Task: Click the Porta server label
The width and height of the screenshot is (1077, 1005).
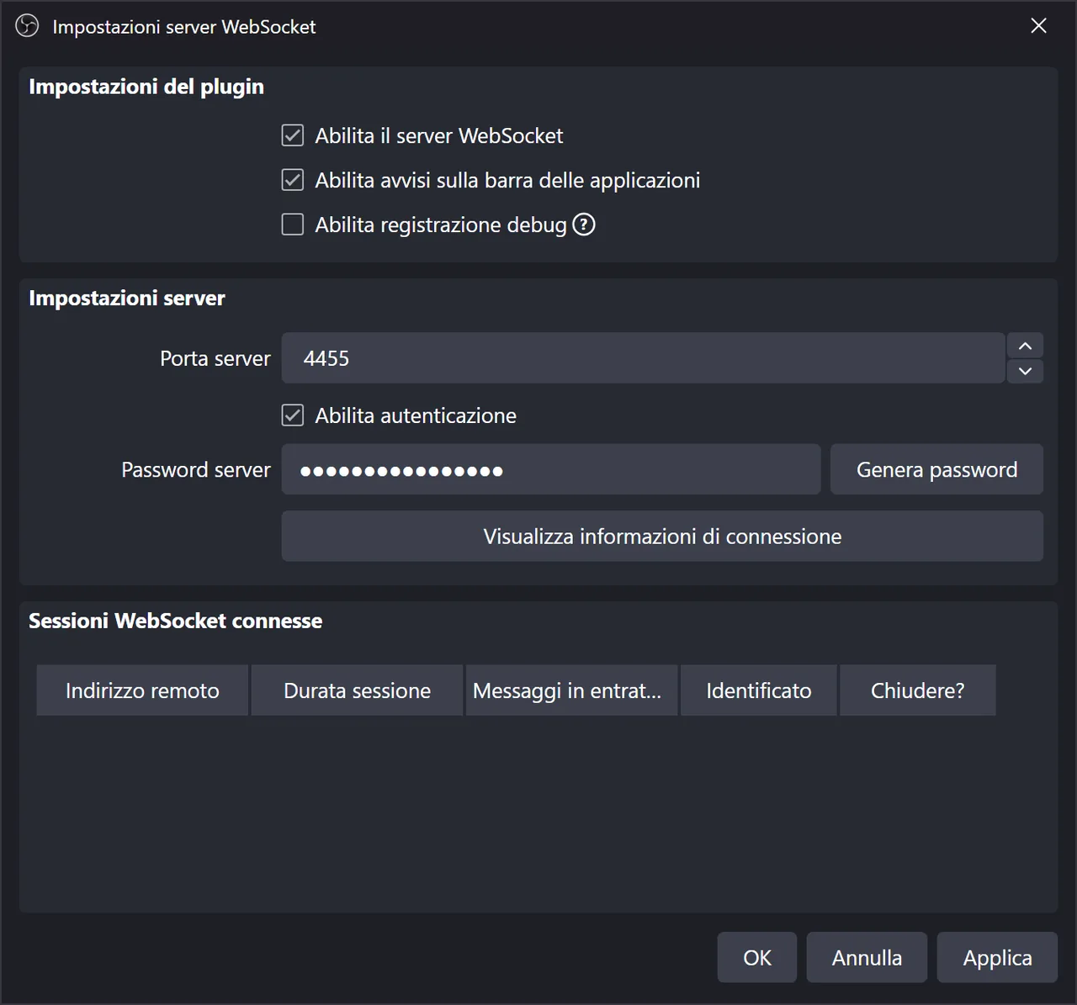Action: coord(215,358)
